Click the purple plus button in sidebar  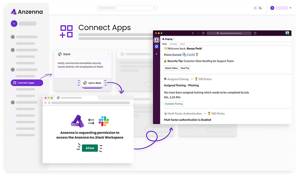click(x=14, y=24)
